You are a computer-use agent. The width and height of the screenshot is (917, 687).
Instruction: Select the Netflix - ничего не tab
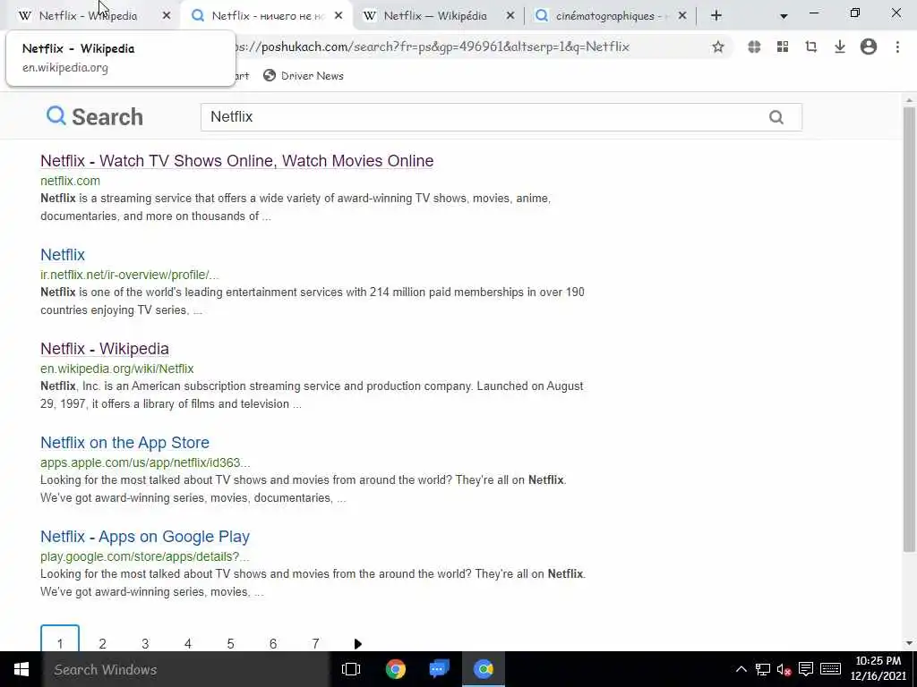[267, 16]
